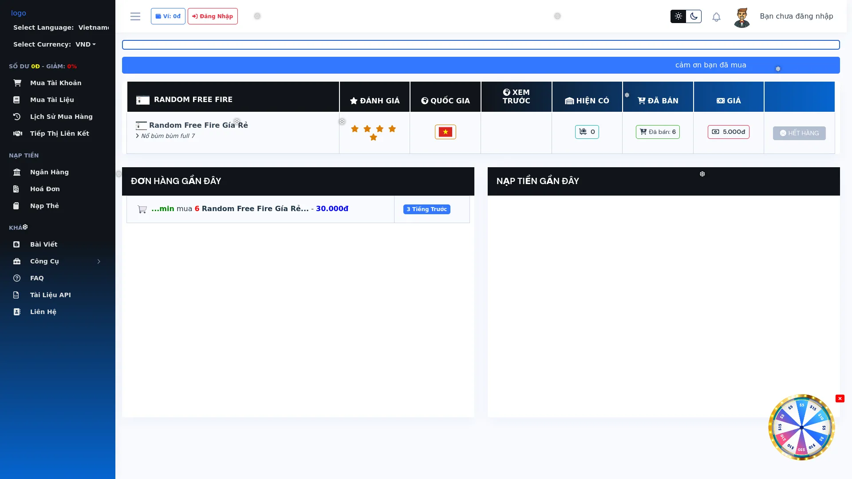The height and width of the screenshot is (479, 852).
Task: Switch to light mode sun toggle
Action: pos(678,16)
